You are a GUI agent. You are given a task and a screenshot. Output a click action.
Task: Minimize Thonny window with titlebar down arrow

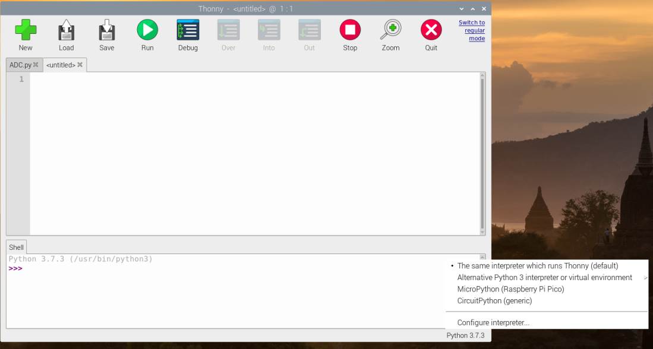462,9
